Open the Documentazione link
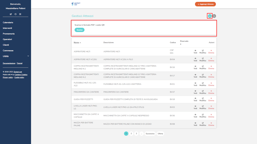Screen dimensions: 257x144 coord(9,63)
